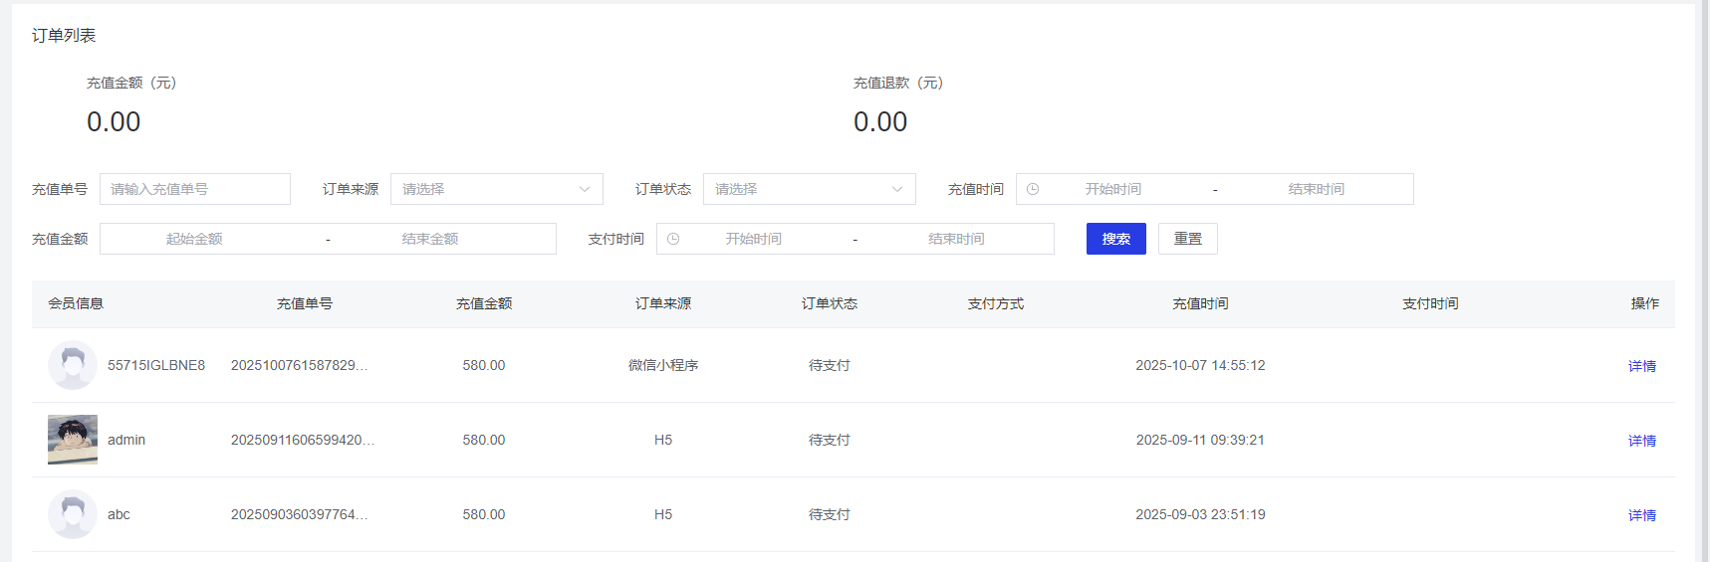The height and width of the screenshot is (562, 1710).
Task: Click the clock icon in 充值时间 field
Action: (1033, 189)
